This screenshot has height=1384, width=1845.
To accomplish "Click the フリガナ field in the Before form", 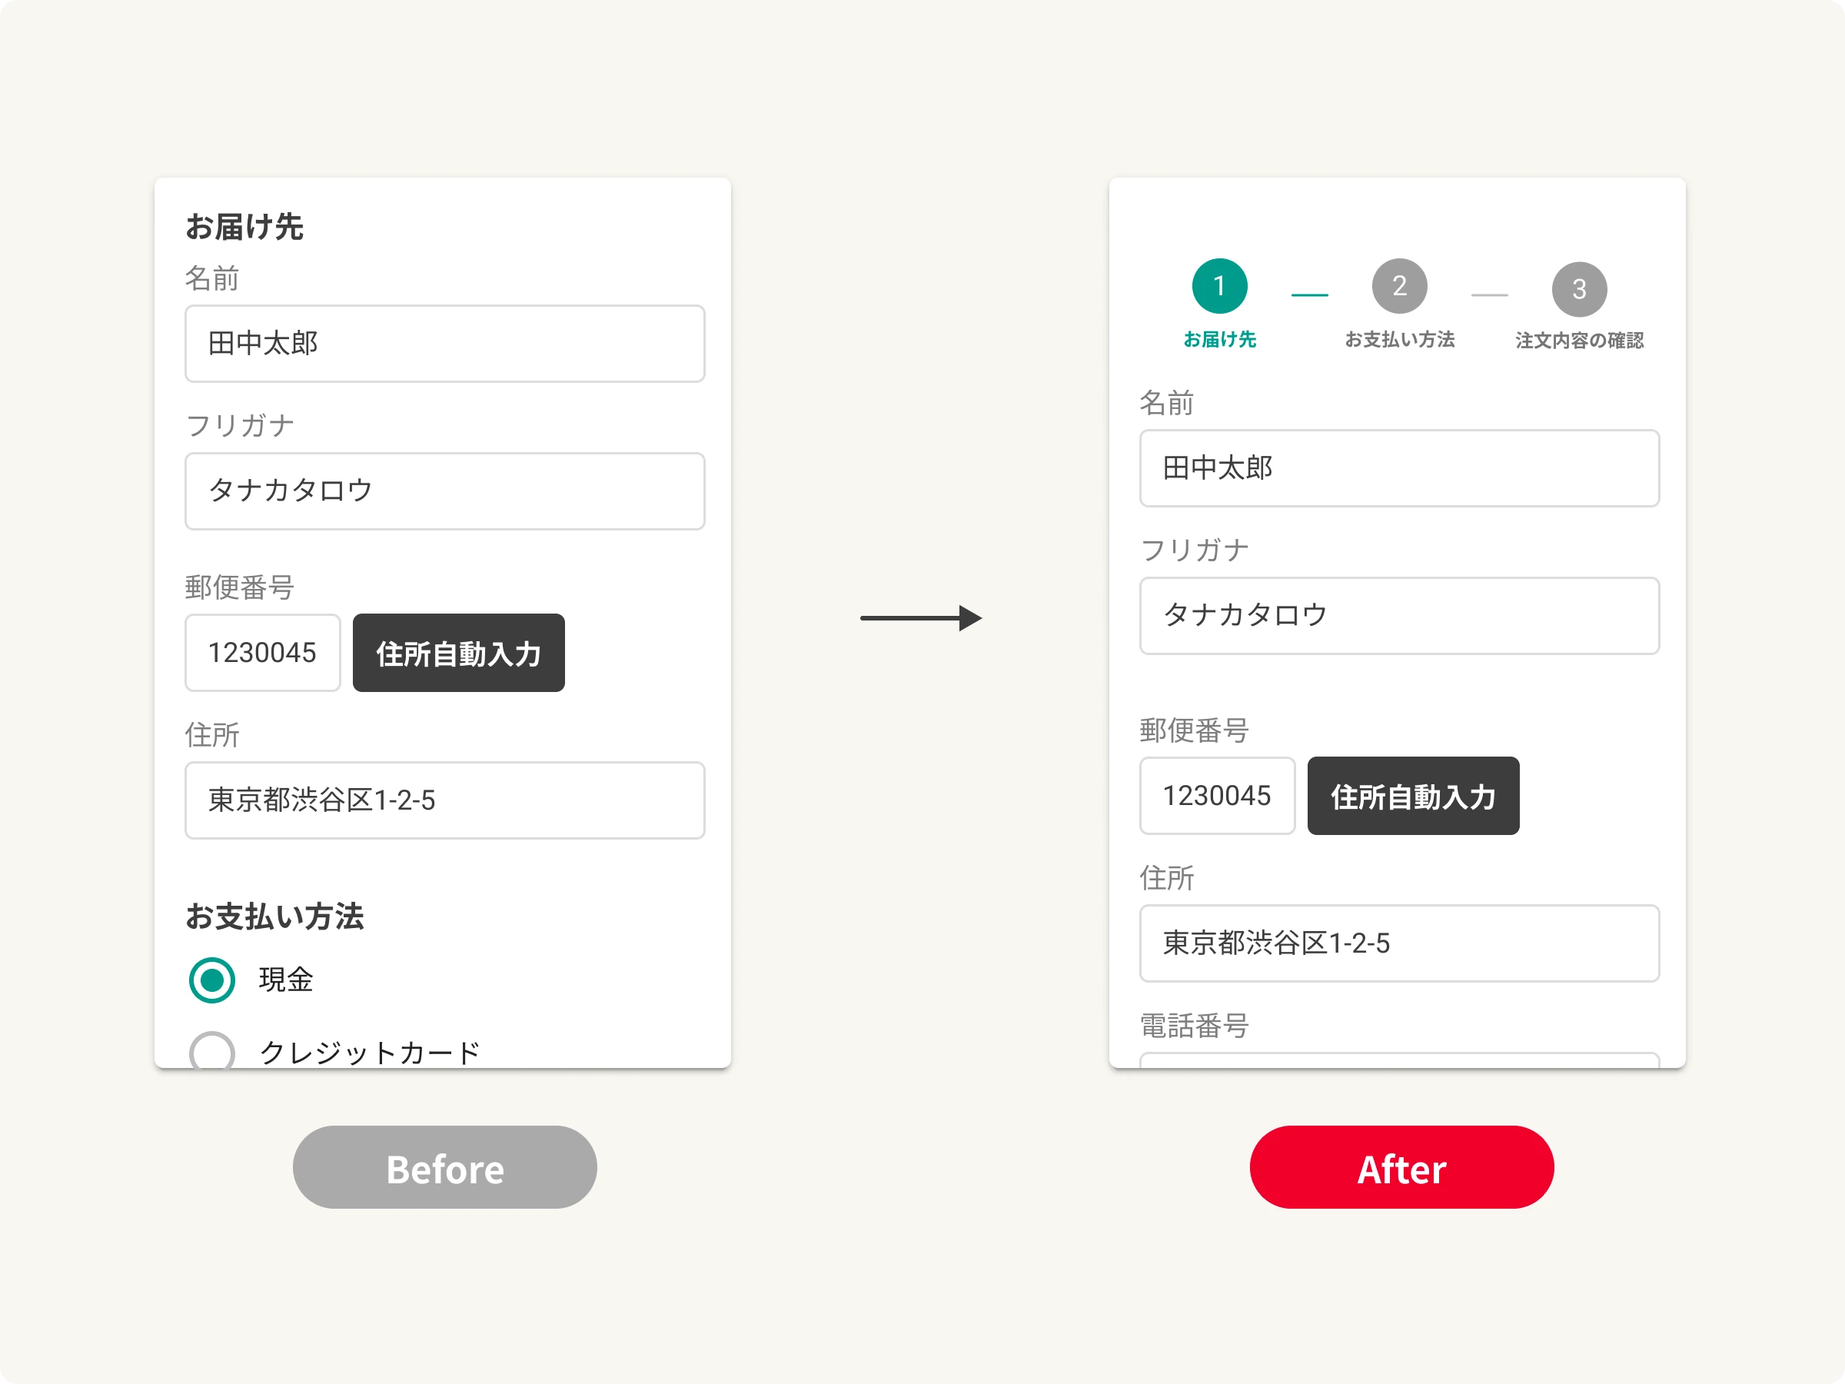I will click(x=444, y=491).
